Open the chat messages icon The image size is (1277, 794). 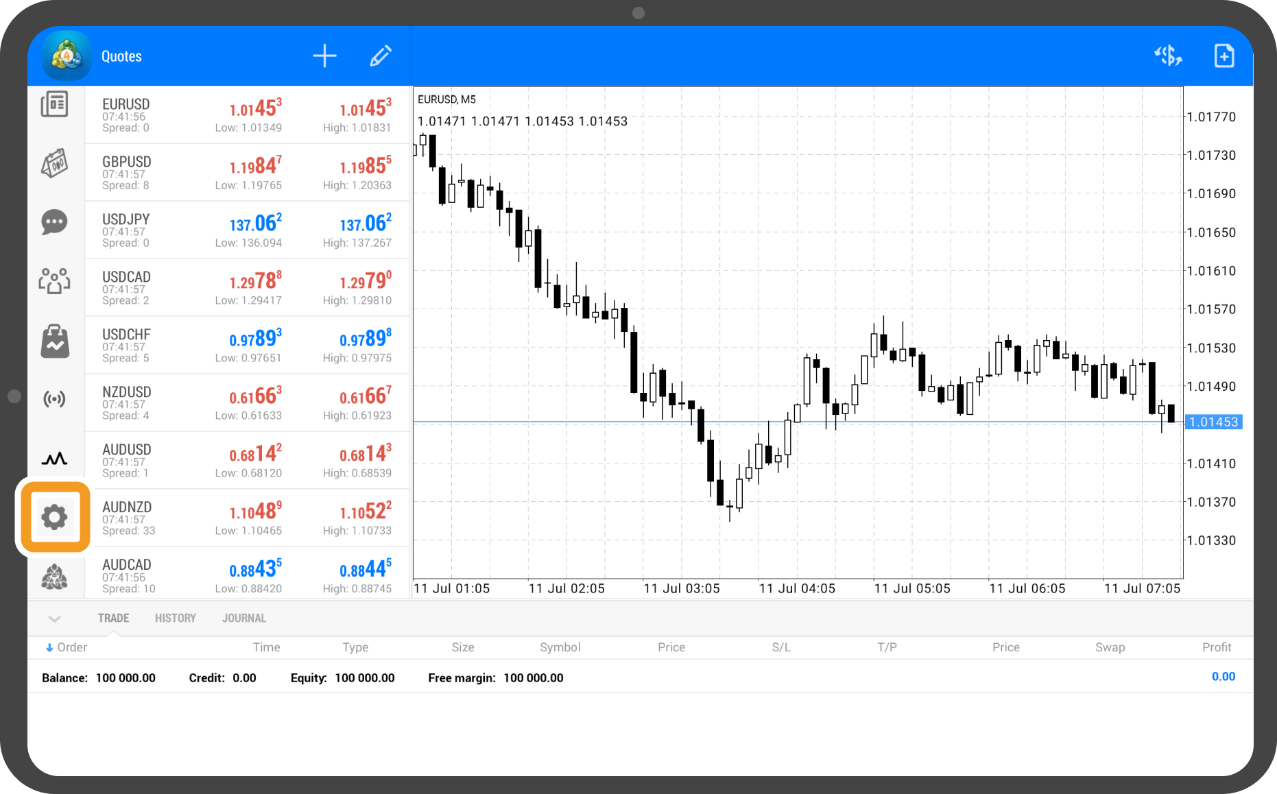(x=54, y=222)
